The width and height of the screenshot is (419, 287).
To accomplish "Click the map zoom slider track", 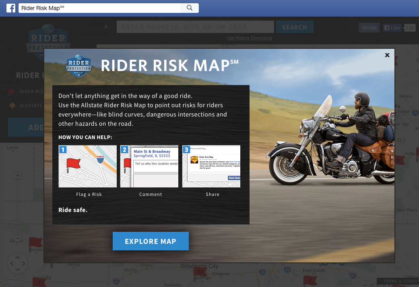I will pos(18,207).
